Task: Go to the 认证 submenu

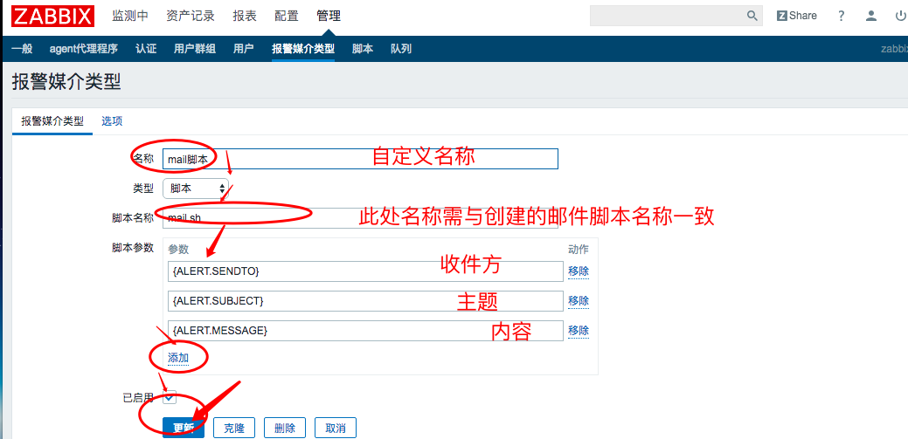Action: [146, 49]
